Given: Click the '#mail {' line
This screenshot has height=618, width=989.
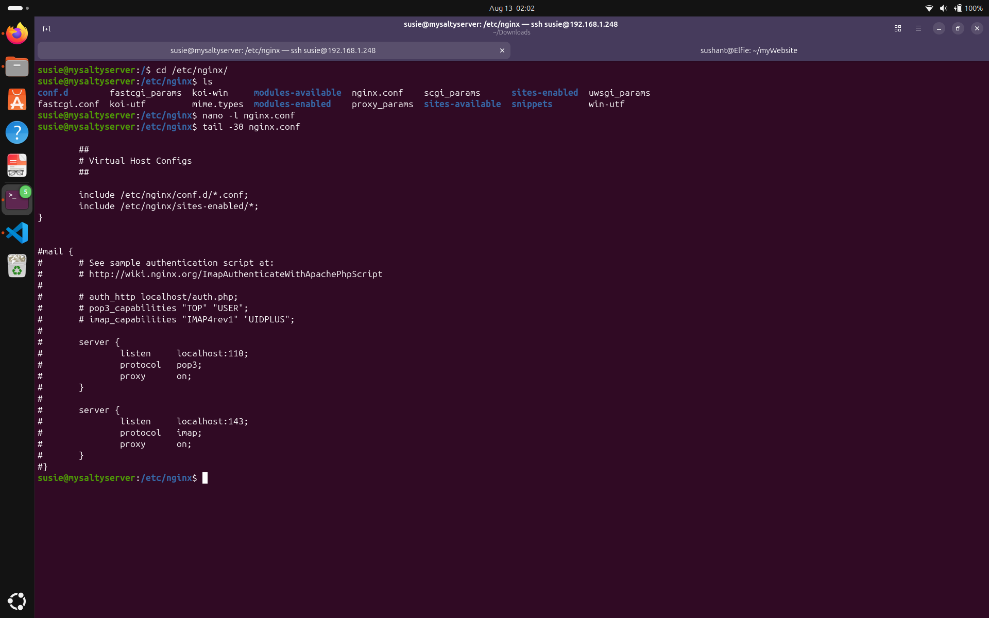Looking at the screenshot, I should pos(55,251).
